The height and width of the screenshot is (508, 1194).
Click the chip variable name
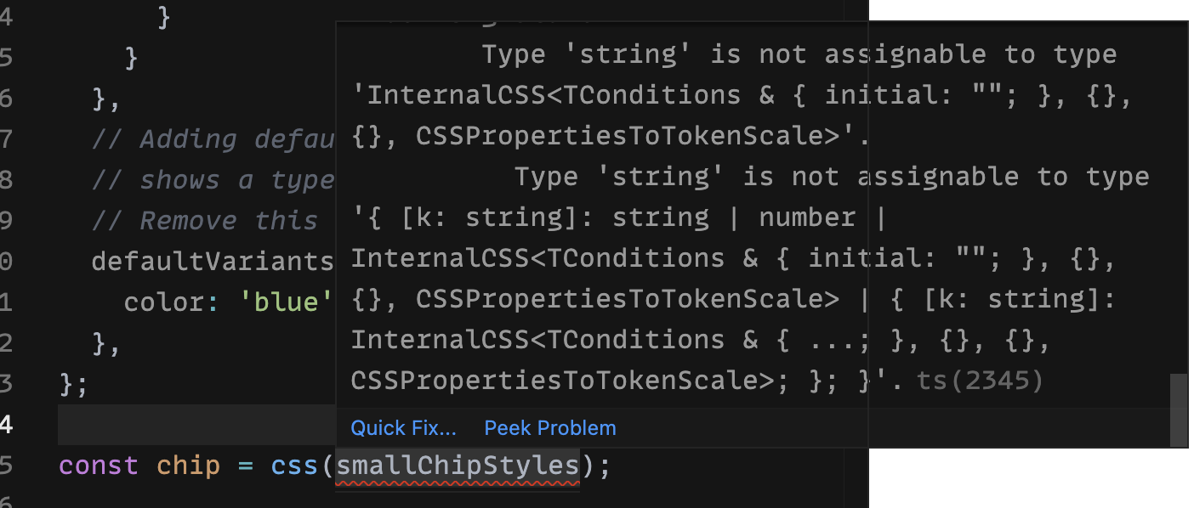tap(188, 465)
